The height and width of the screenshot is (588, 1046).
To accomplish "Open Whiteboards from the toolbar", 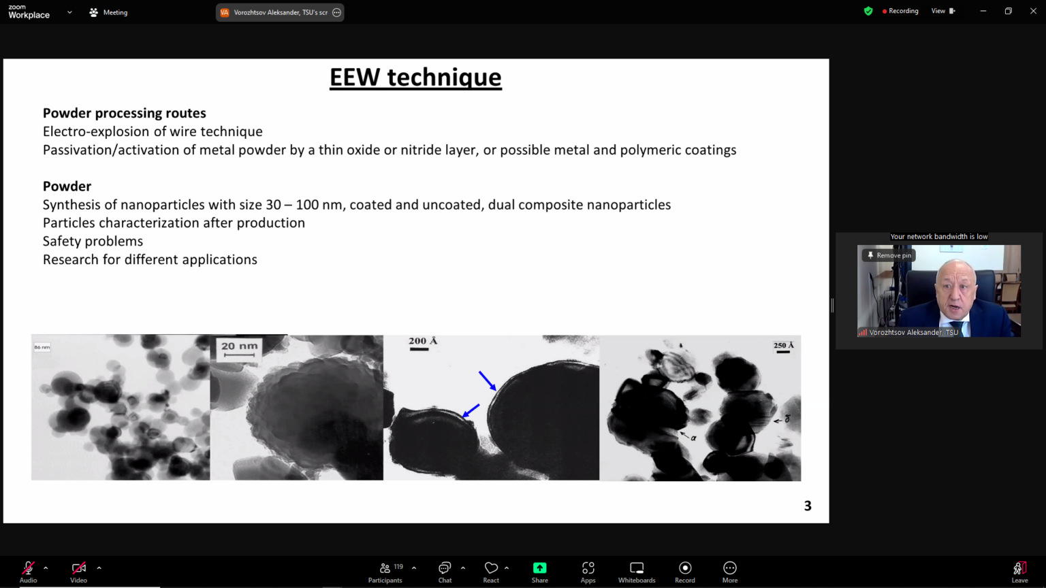I will 637,572.
